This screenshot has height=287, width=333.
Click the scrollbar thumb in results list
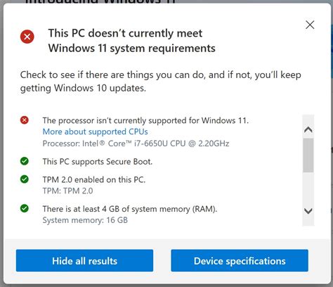[x=308, y=155]
